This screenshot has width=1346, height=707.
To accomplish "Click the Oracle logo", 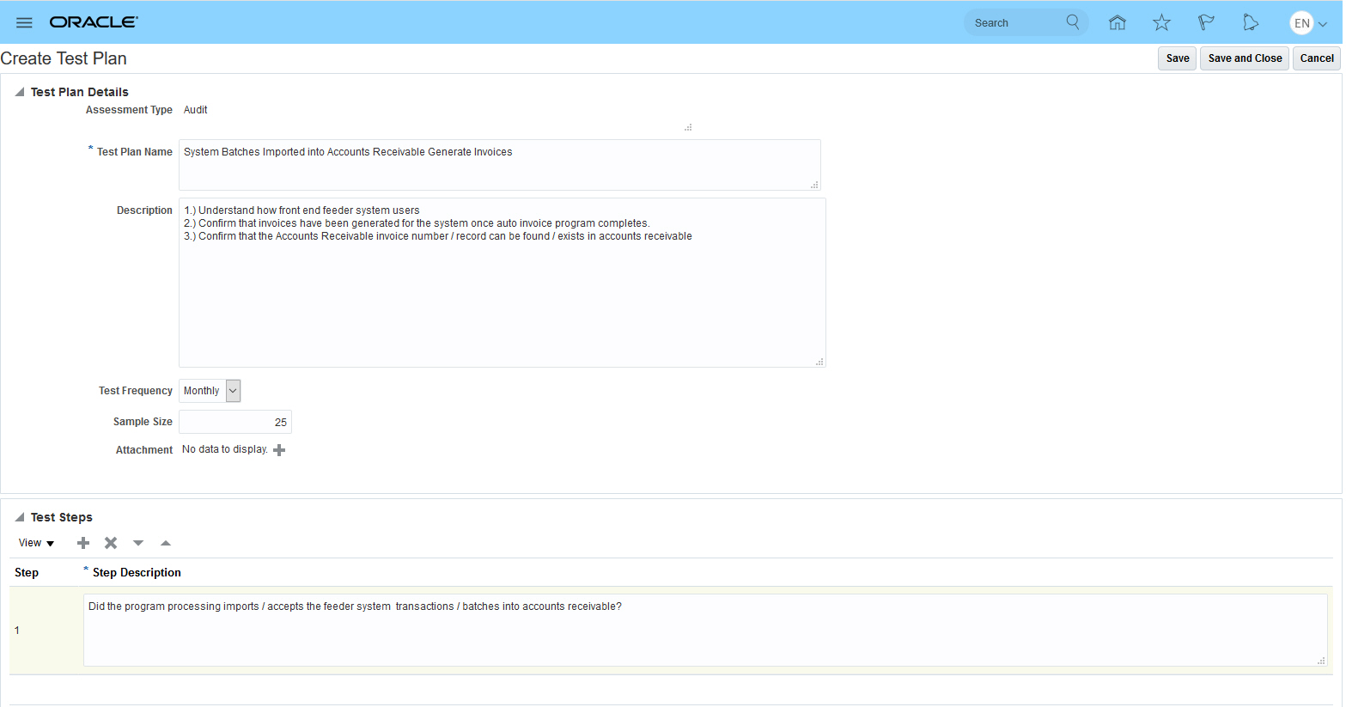I will (94, 22).
